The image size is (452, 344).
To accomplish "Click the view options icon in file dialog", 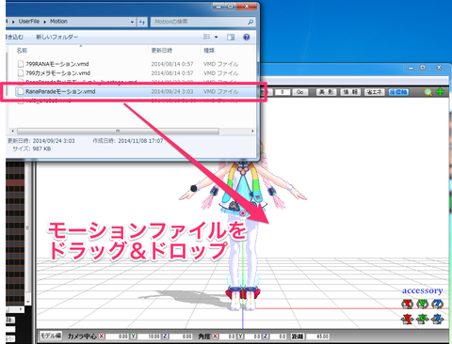I will (206, 37).
